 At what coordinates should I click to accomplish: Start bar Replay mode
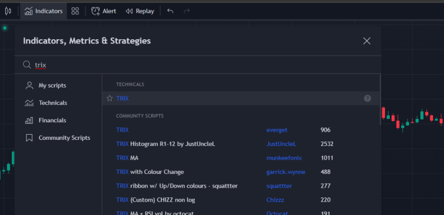tap(140, 11)
